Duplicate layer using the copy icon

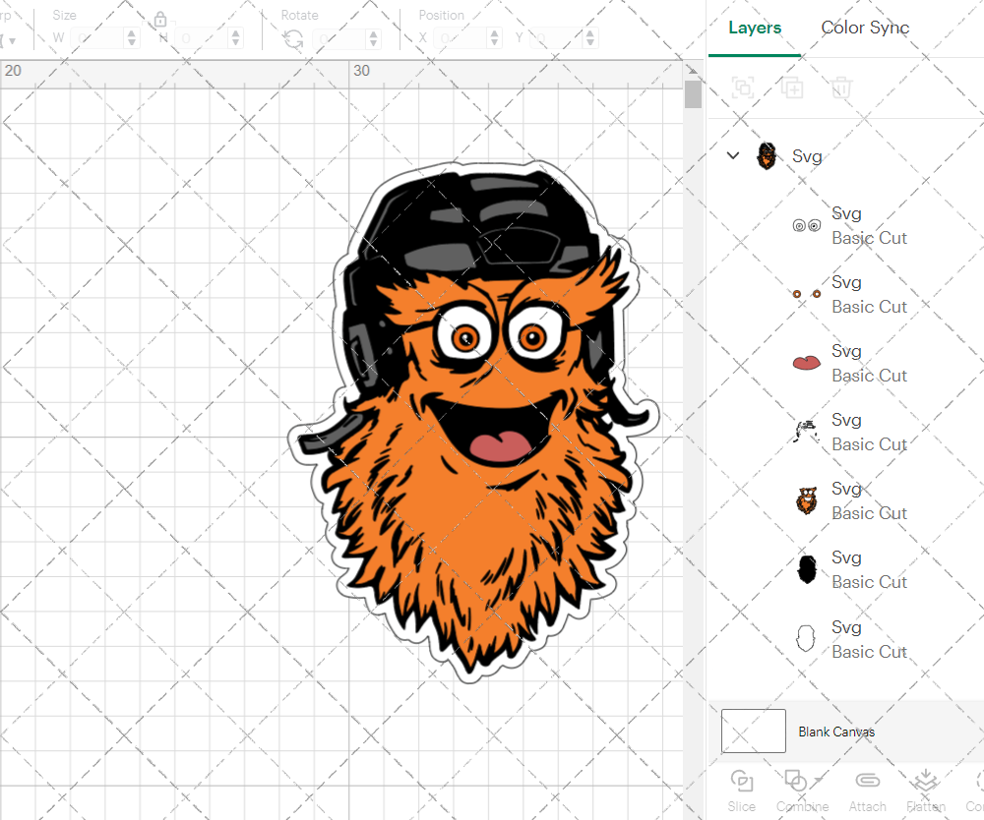(x=792, y=88)
